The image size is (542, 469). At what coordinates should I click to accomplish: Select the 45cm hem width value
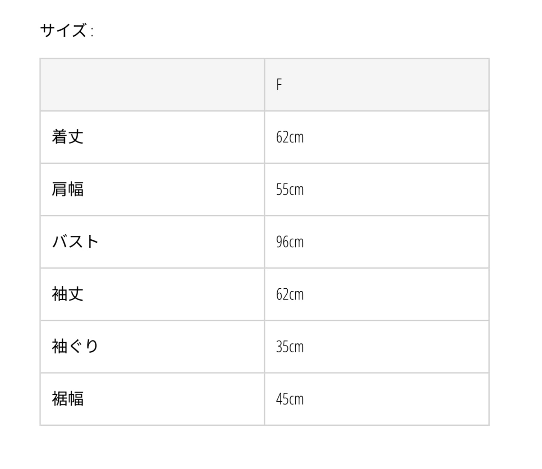click(x=290, y=399)
